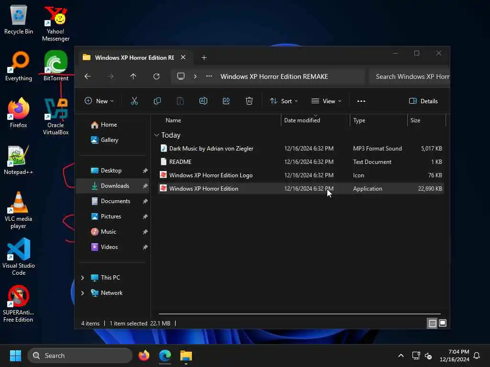Click the taskbar Search box
Image resolution: width=490 pixels, height=367 pixels.
[80, 356]
